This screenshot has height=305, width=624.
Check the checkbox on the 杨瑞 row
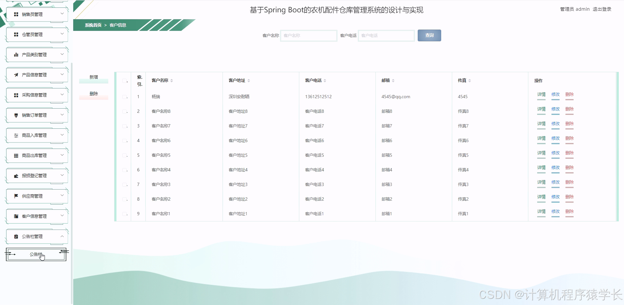tap(124, 97)
